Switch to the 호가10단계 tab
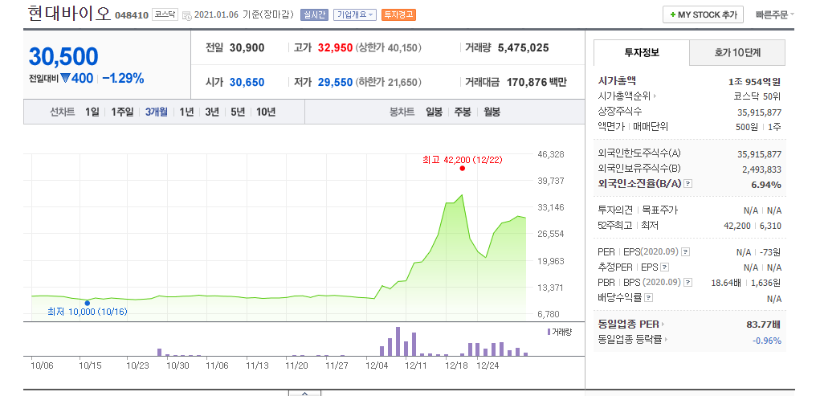This screenshot has height=396, width=816. 737,52
